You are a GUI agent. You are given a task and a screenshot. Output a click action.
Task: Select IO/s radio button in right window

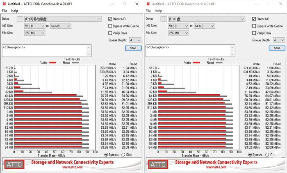click(x=267, y=155)
